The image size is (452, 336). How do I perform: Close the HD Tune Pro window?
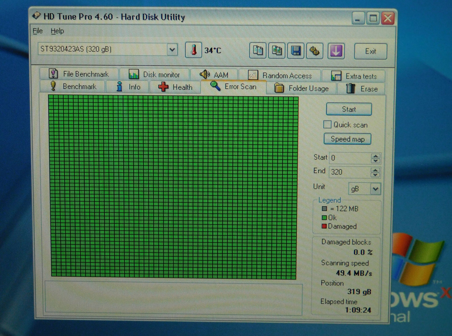pyautogui.click(x=388, y=18)
